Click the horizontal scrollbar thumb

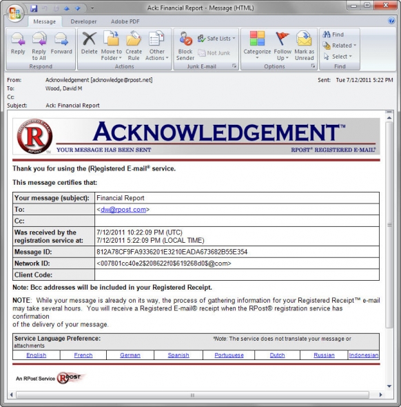pos(192,395)
